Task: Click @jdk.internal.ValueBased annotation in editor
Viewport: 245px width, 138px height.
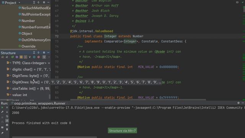Action: (x=91, y=31)
